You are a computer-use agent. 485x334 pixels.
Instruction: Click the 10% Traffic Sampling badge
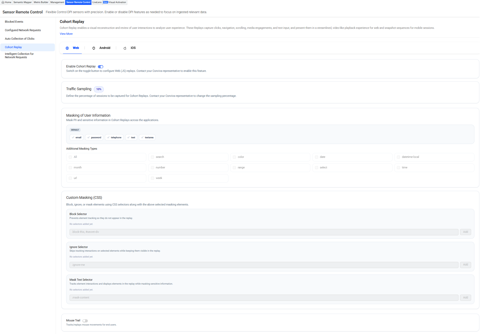click(x=99, y=89)
